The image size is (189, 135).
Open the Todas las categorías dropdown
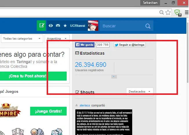click(x=22, y=39)
